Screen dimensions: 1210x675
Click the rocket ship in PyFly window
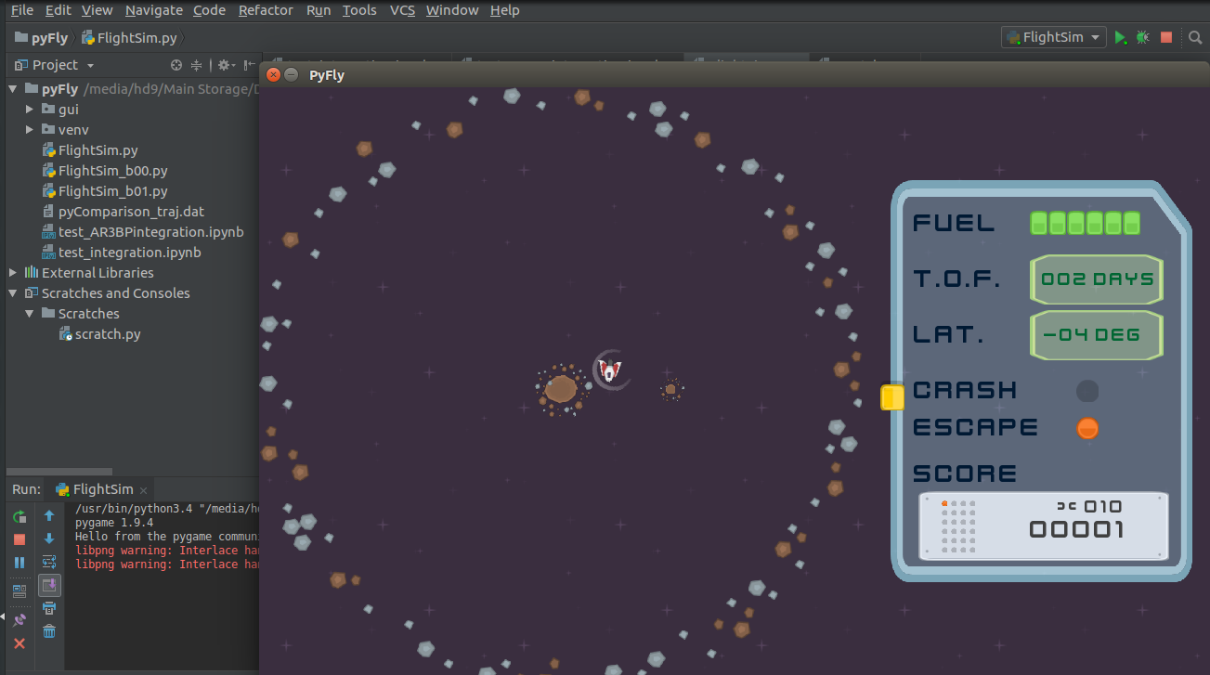pos(609,370)
